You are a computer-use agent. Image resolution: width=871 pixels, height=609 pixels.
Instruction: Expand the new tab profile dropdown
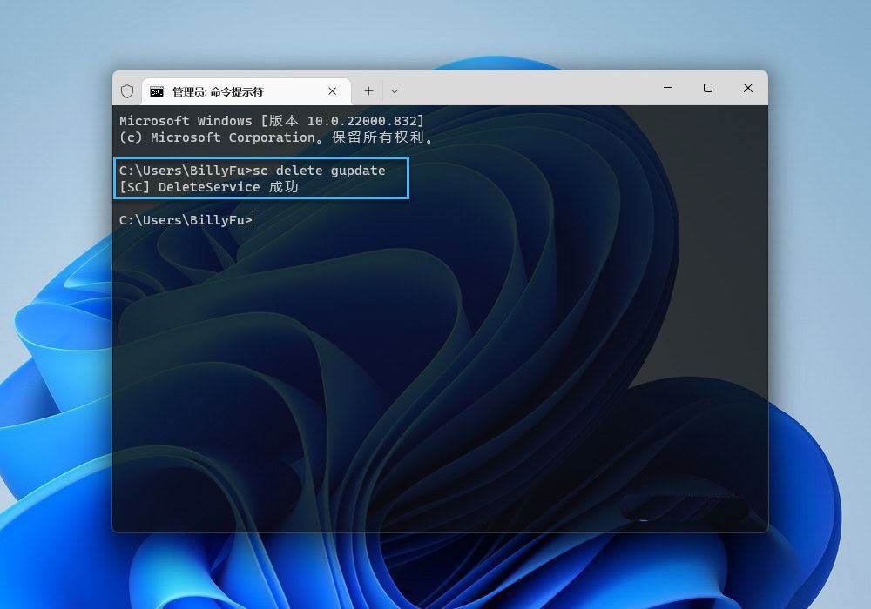click(395, 90)
